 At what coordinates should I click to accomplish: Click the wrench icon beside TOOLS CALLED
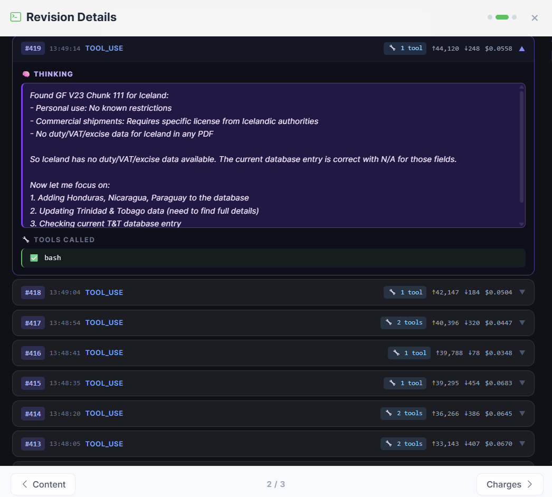(x=26, y=240)
